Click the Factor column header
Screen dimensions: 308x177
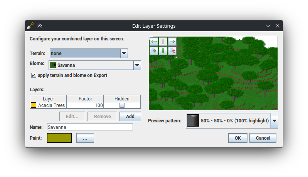[x=85, y=99]
